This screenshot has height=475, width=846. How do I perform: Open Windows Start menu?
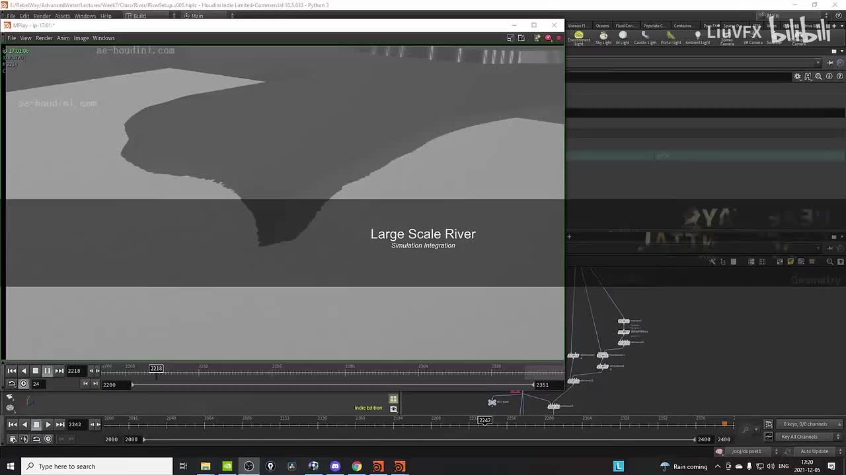pos(11,466)
